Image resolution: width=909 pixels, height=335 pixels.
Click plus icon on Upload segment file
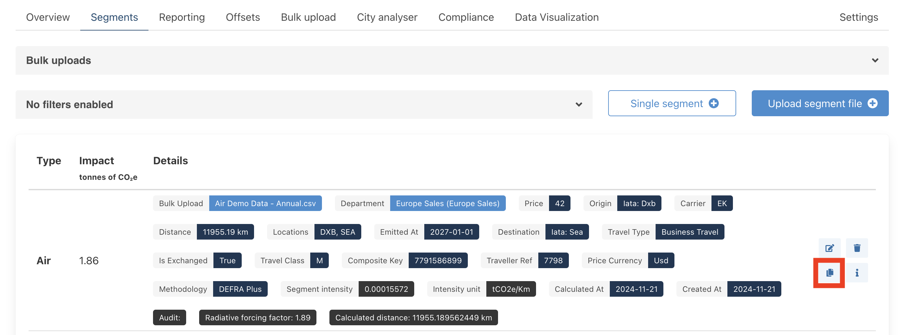872,103
